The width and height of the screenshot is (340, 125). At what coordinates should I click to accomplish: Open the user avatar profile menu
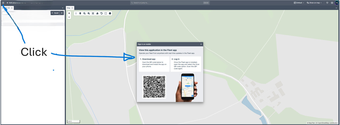point(337,3)
